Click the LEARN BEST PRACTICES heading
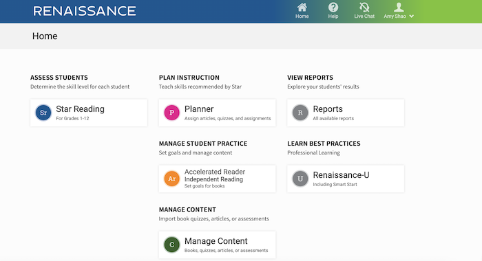Image resolution: width=482 pixels, height=261 pixels. [324, 144]
